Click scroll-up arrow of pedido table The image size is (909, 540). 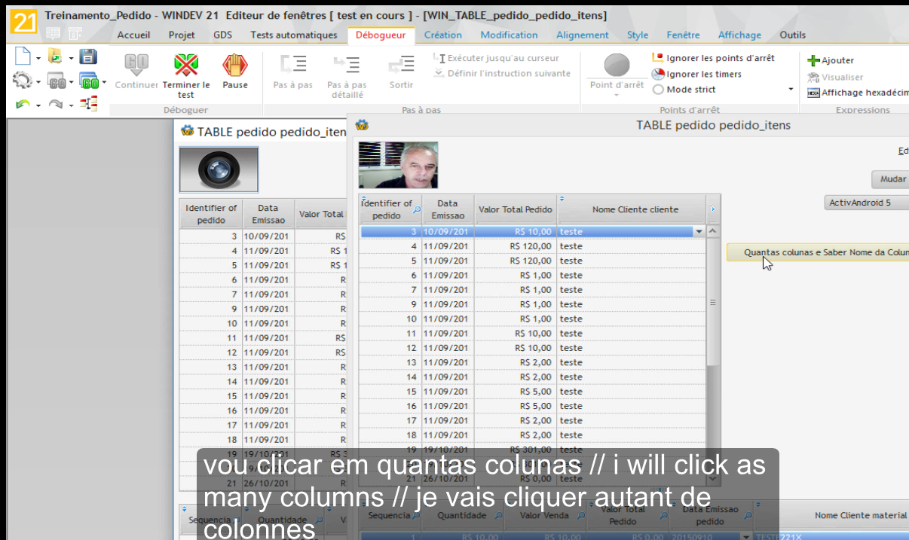click(713, 231)
